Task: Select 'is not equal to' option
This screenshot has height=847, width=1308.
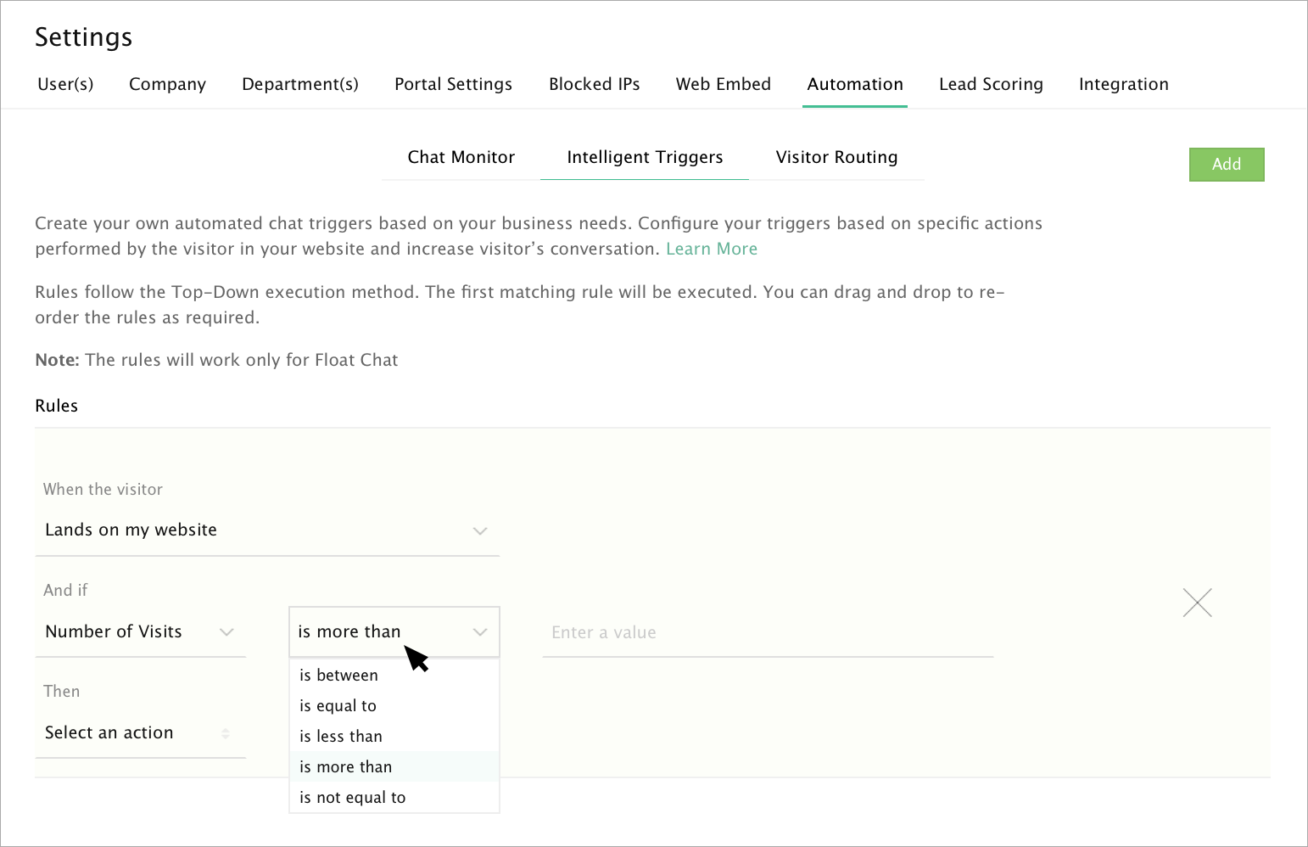Action: (353, 798)
